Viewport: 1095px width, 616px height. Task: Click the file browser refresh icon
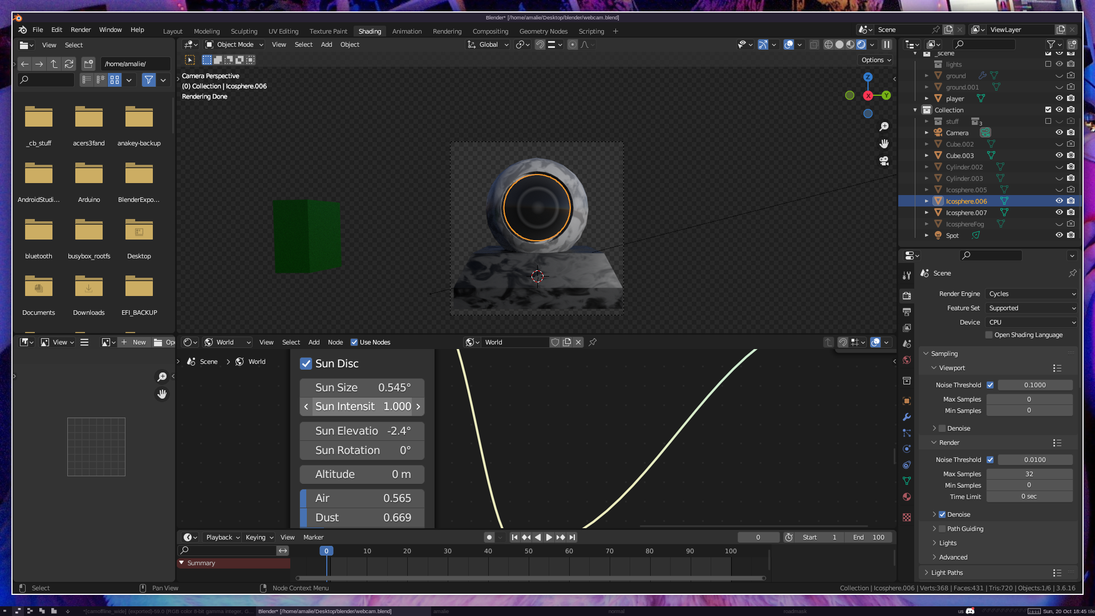point(69,64)
